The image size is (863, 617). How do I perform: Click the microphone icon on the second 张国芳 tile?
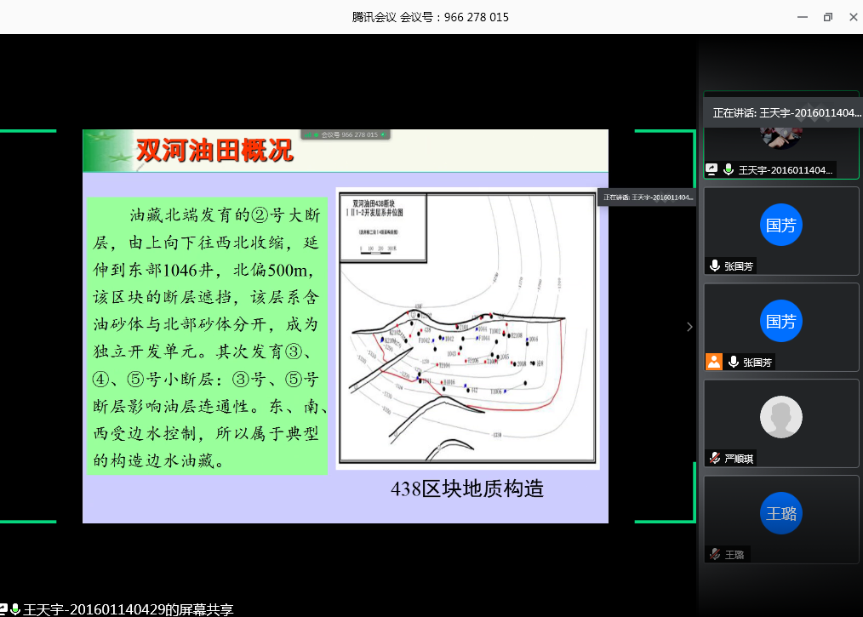733,363
